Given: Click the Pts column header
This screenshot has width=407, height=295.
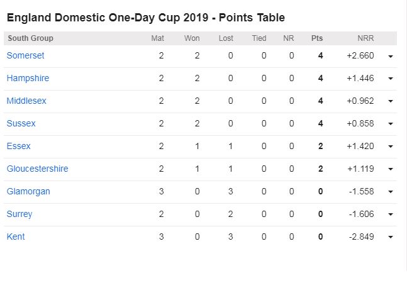Looking at the screenshot, I should point(317,38).
